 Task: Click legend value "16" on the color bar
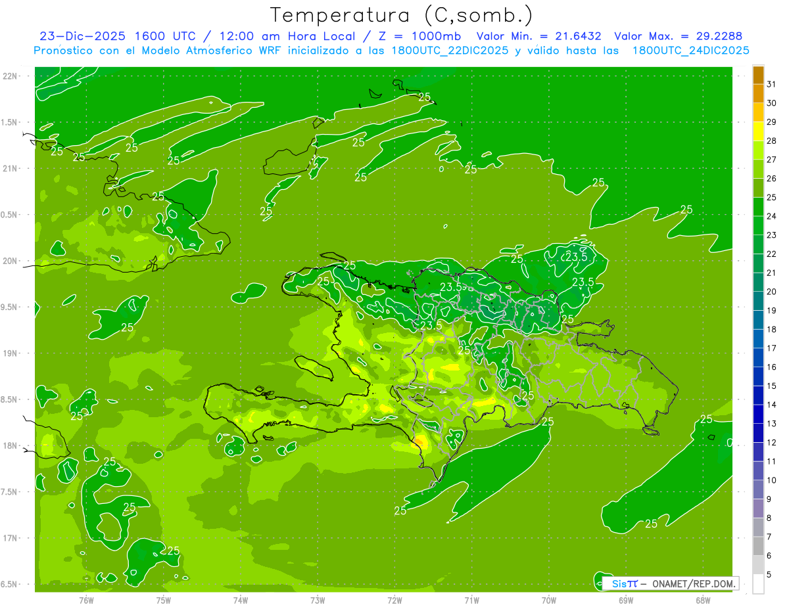(x=772, y=367)
